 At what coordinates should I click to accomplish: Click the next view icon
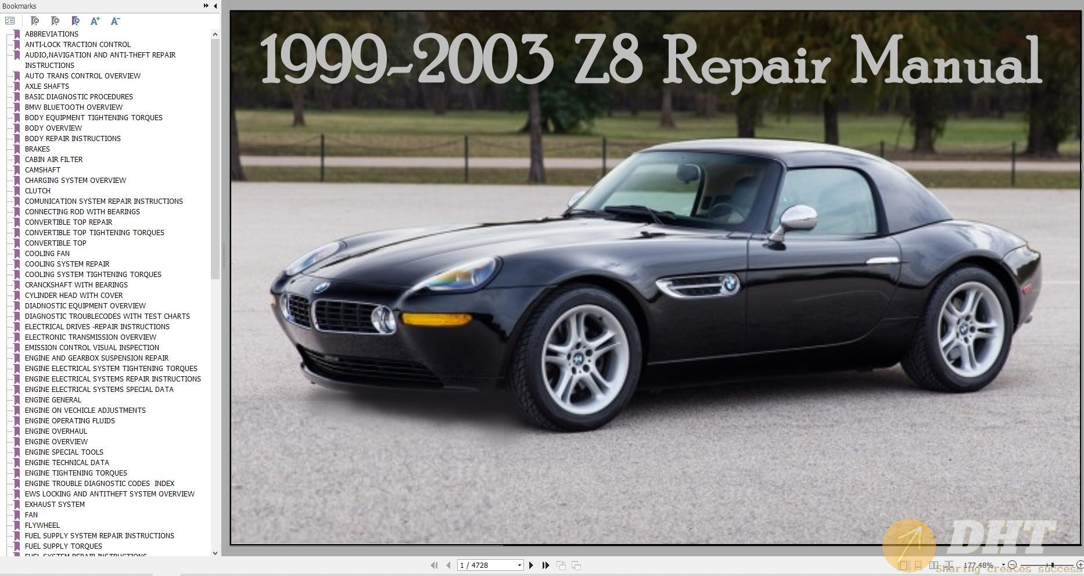coord(576,565)
